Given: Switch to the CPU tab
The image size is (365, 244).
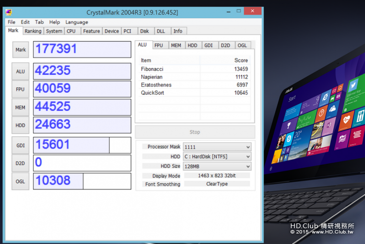Looking at the screenshot, I should 71,31.
